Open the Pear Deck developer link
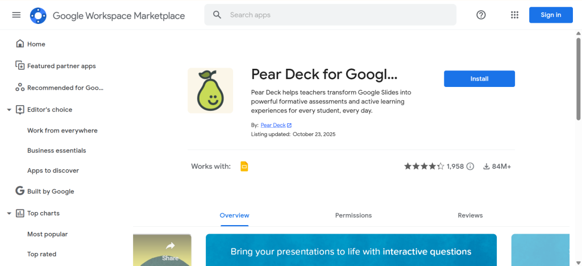This screenshot has height=266, width=582. [x=273, y=126]
